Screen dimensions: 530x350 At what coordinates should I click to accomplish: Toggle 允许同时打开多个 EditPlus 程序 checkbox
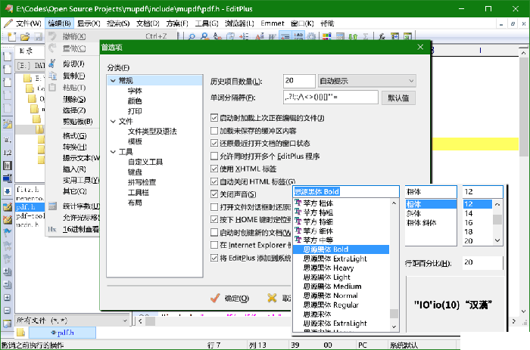click(x=214, y=156)
